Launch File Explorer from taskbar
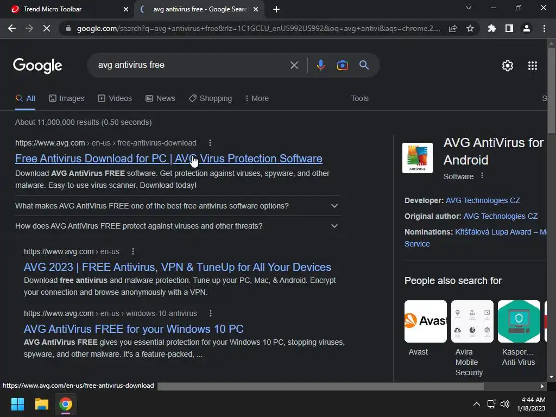The width and height of the screenshot is (556, 417). click(41, 404)
